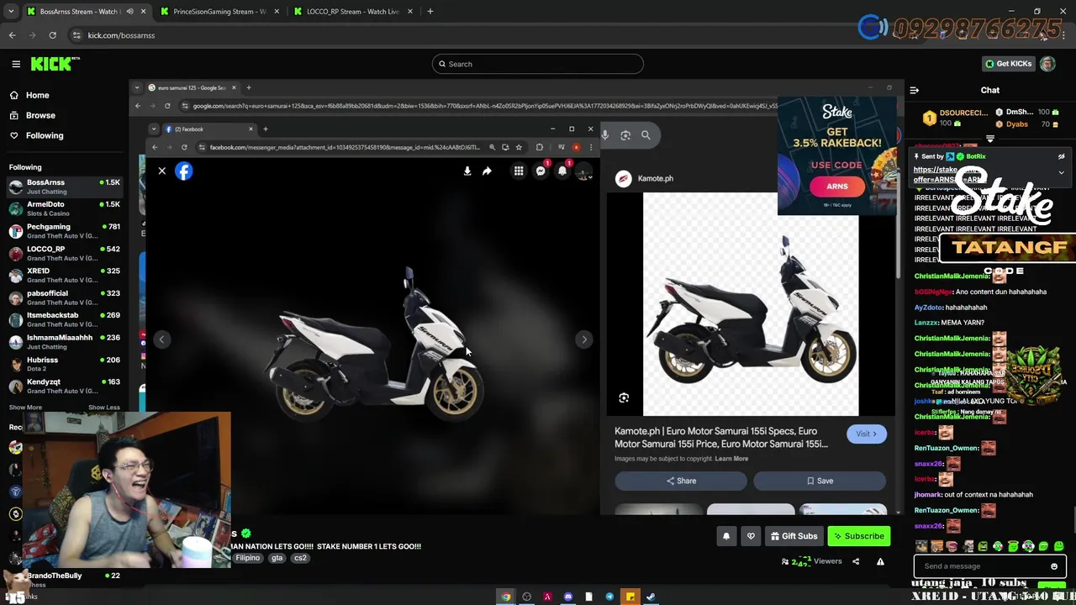
Task: Open Browse in the Kick sidebar
Action: pyautogui.click(x=40, y=115)
